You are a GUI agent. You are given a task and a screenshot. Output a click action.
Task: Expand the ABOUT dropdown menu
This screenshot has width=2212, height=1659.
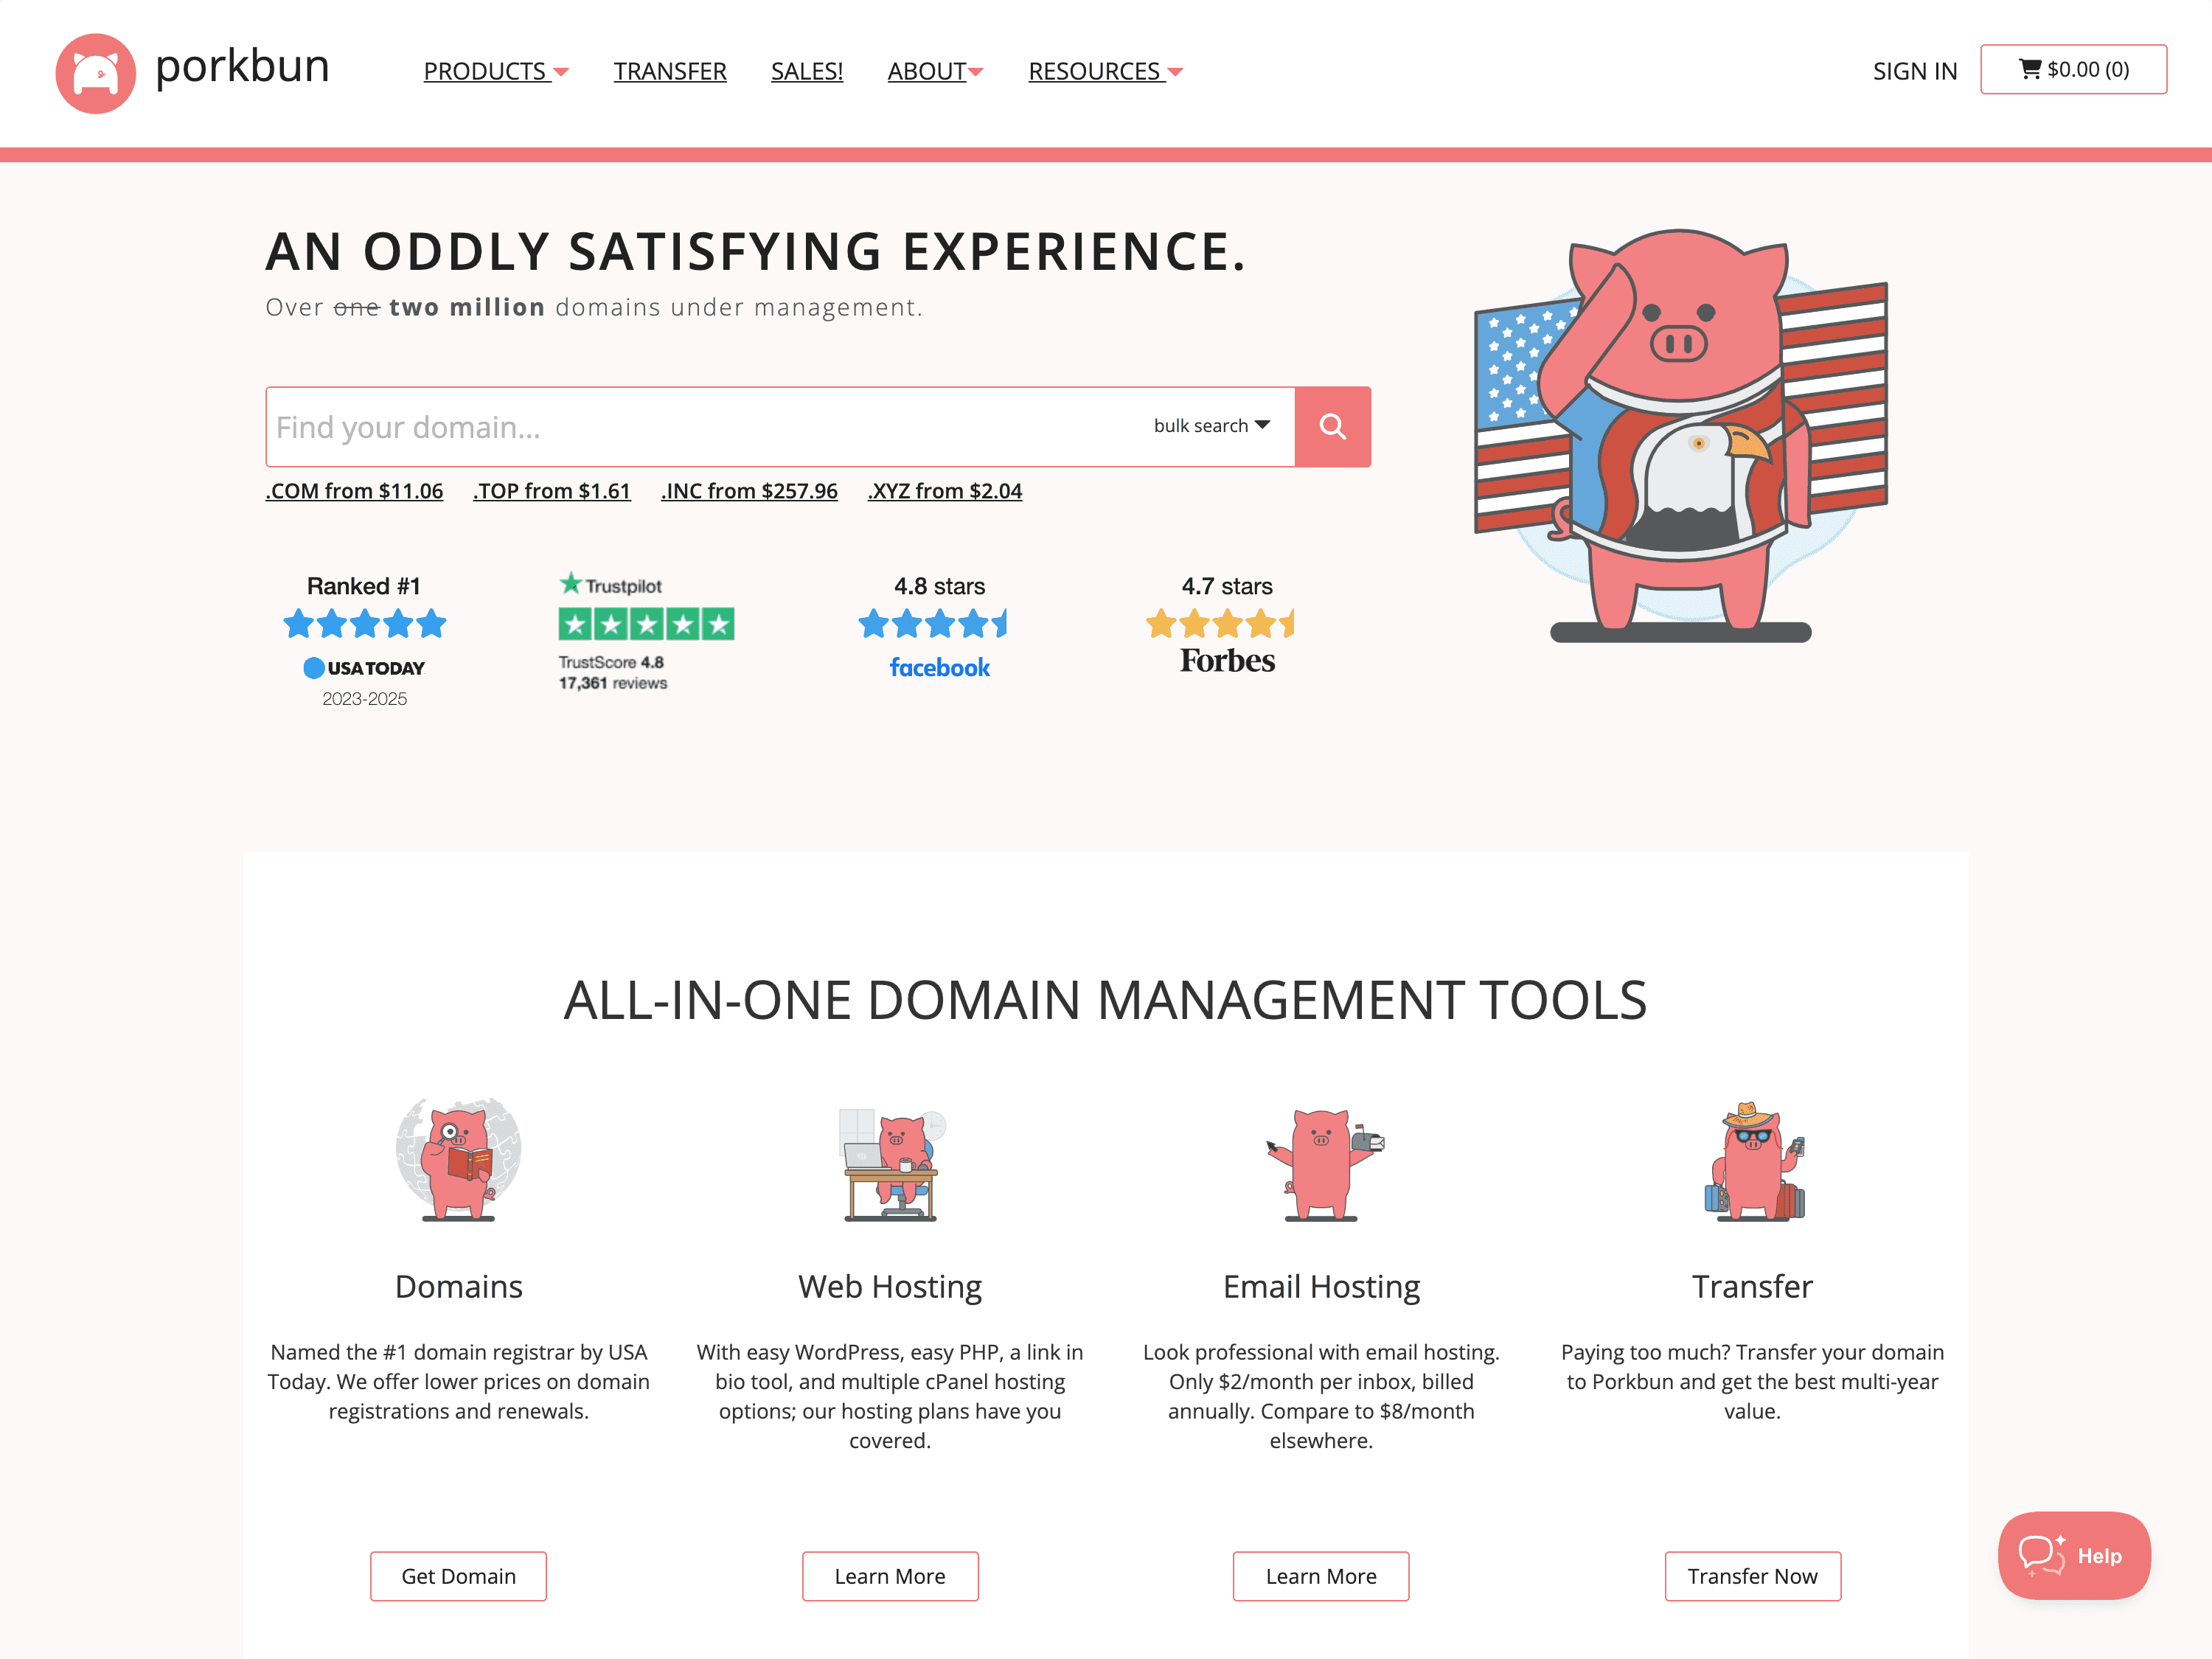point(936,71)
